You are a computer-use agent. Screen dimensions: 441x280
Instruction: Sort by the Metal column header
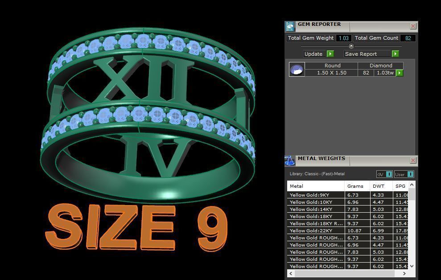[316, 186]
